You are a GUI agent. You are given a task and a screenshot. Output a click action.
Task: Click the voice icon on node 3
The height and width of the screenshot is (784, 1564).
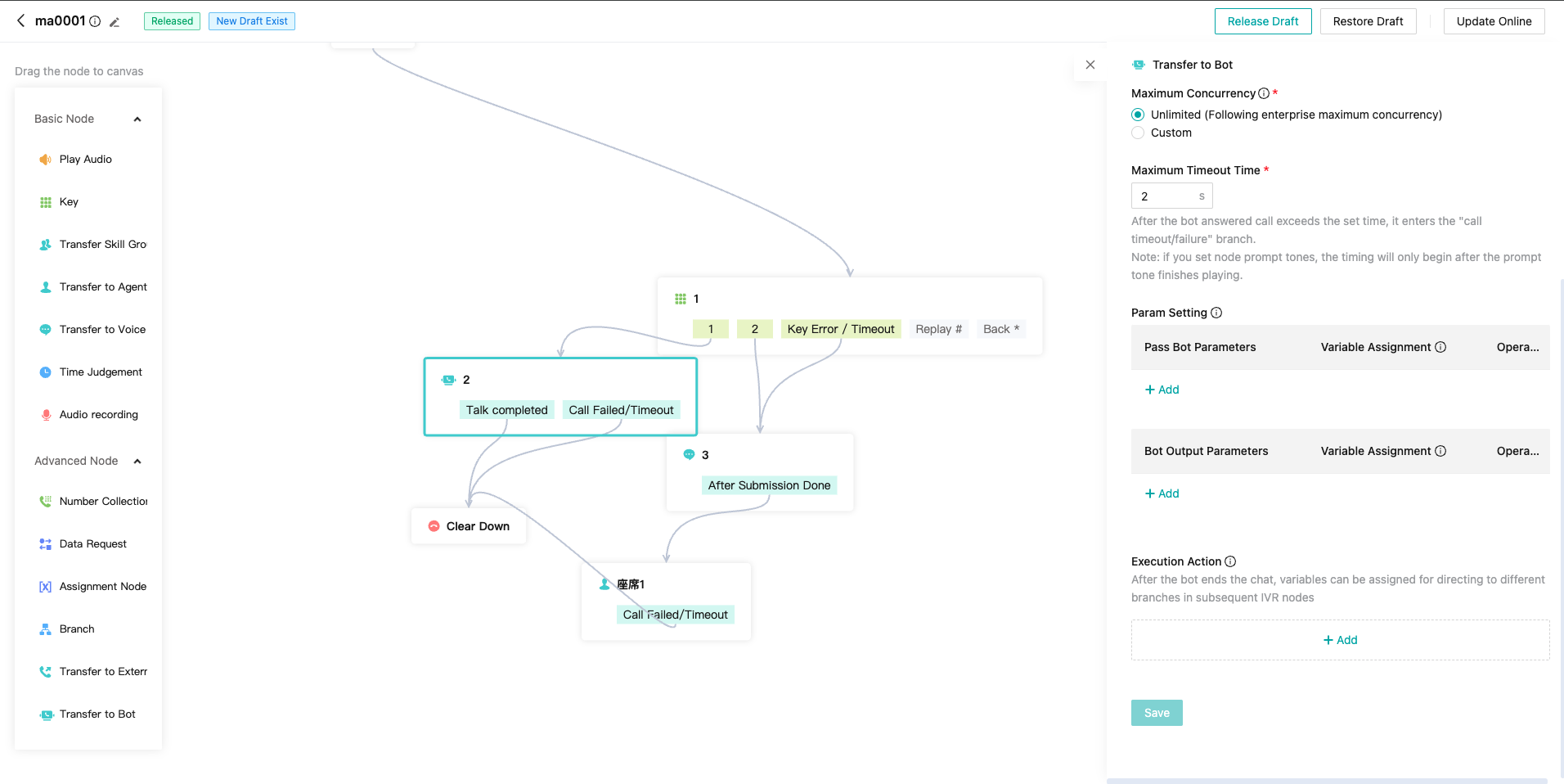point(689,455)
